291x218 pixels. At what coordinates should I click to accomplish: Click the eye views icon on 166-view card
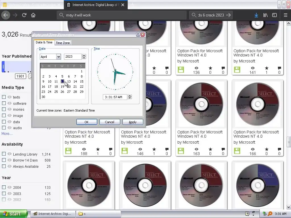coord(253,149)
